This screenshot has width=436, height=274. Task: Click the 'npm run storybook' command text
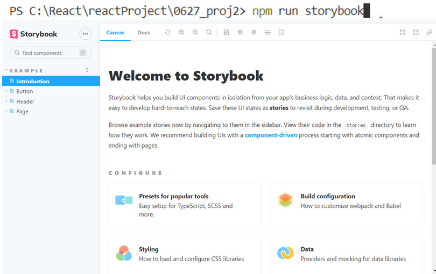tap(308, 11)
